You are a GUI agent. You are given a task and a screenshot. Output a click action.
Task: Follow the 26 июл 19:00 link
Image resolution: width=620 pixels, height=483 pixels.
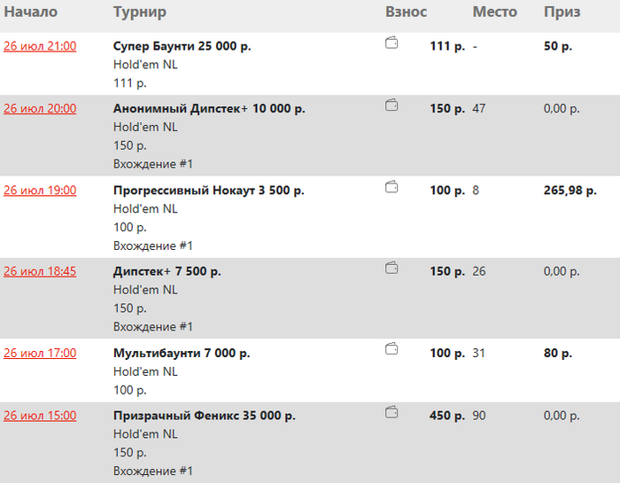pos(40,191)
